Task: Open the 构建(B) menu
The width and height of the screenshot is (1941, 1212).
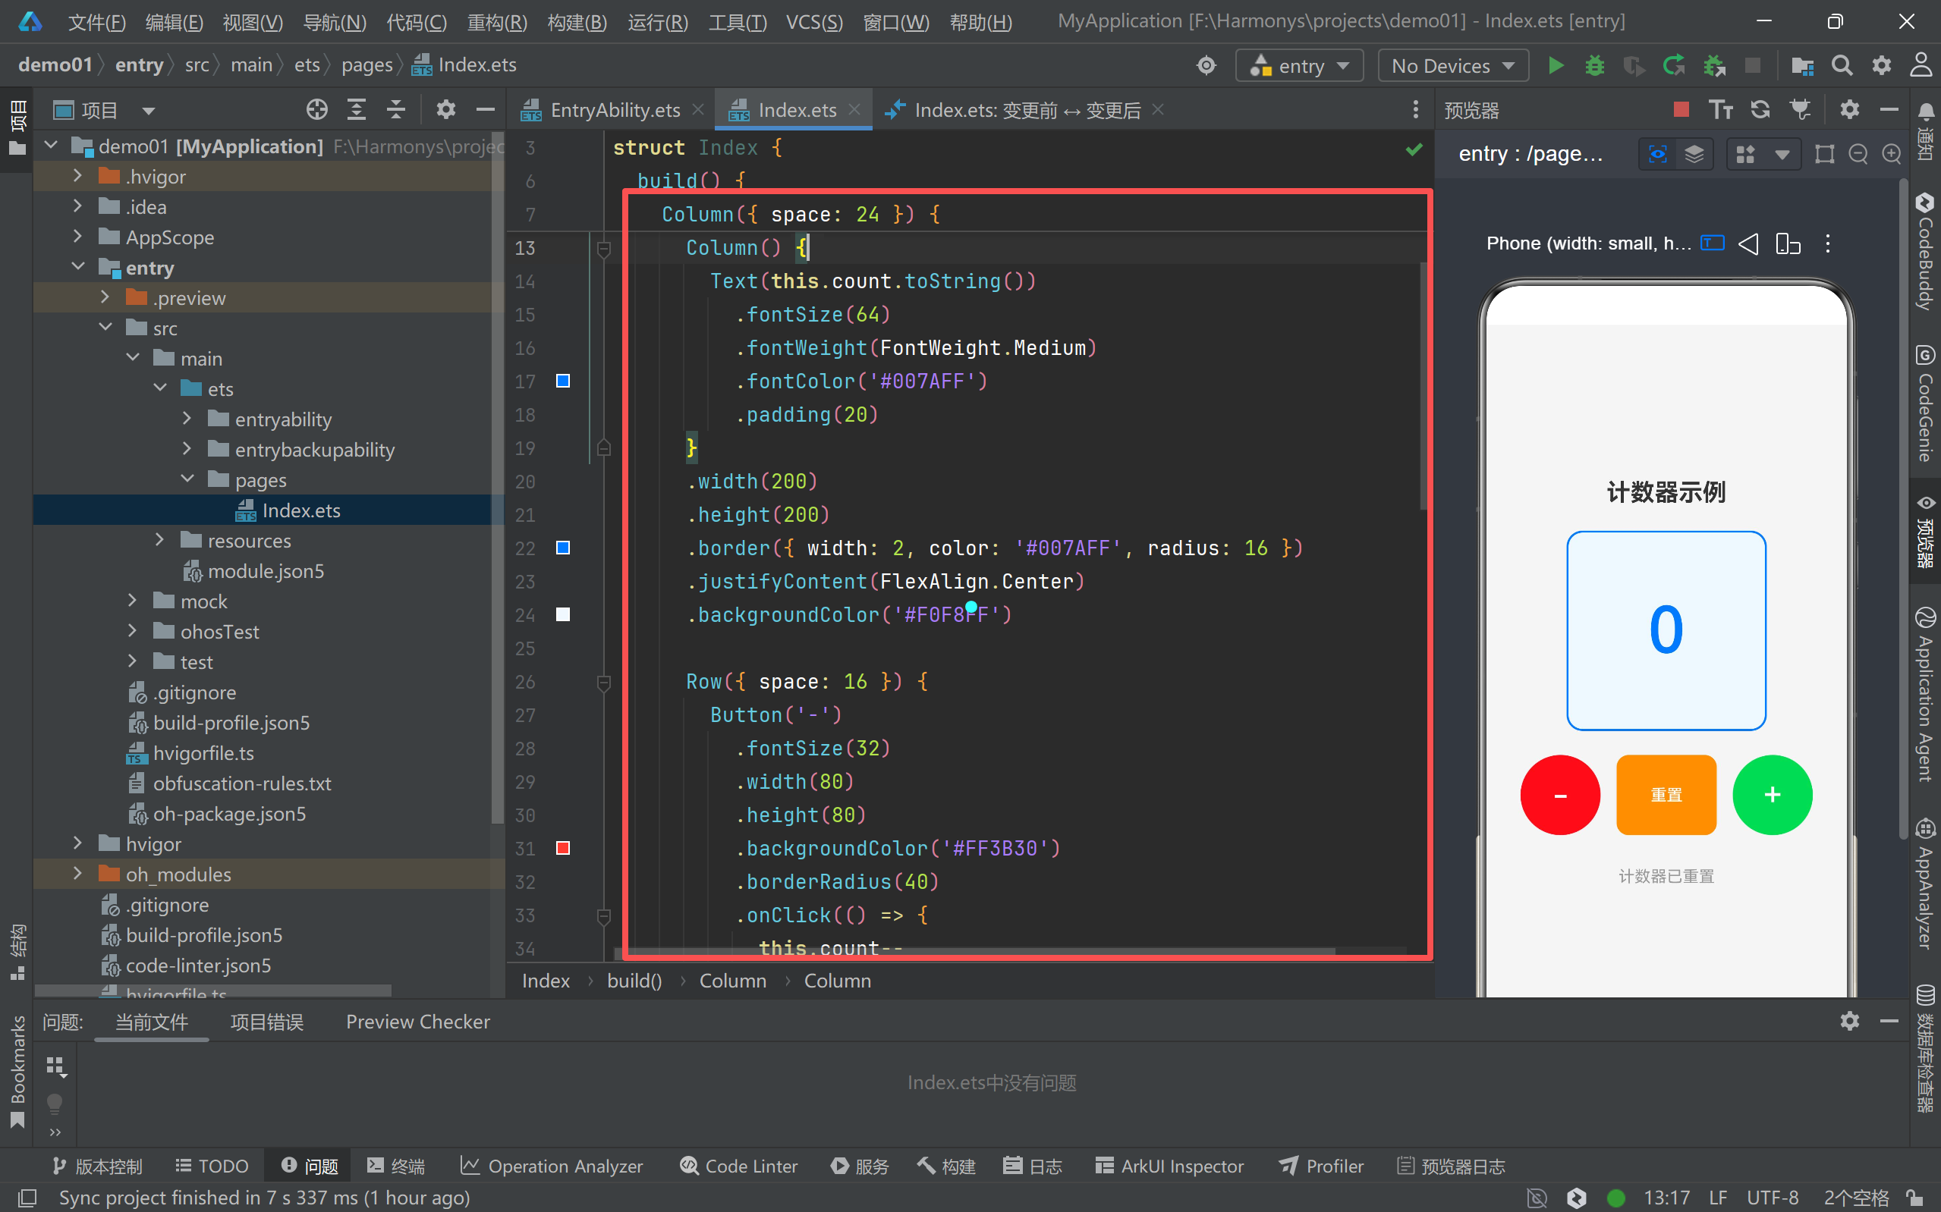Action: pyautogui.click(x=577, y=22)
